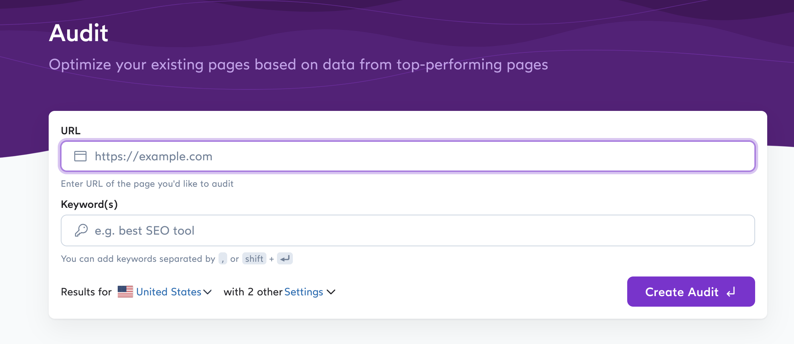The image size is (794, 344).
Task: Click the browser window icon in URL field
Action: (x=80, y=156)
